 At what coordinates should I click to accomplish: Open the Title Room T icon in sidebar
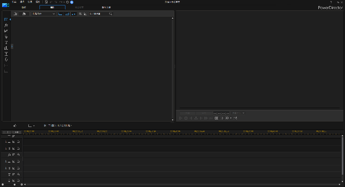[x=6, y=42]
